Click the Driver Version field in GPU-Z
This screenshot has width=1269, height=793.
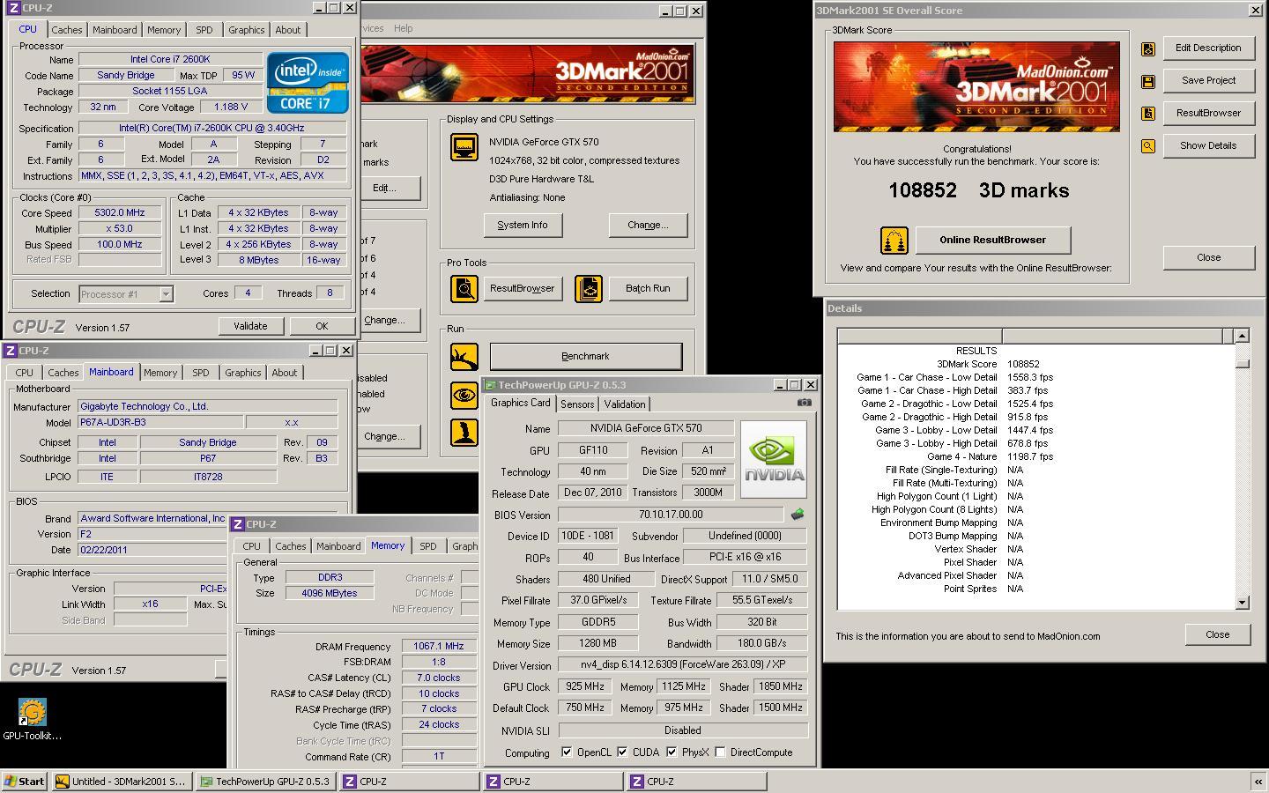pos(683,666)
